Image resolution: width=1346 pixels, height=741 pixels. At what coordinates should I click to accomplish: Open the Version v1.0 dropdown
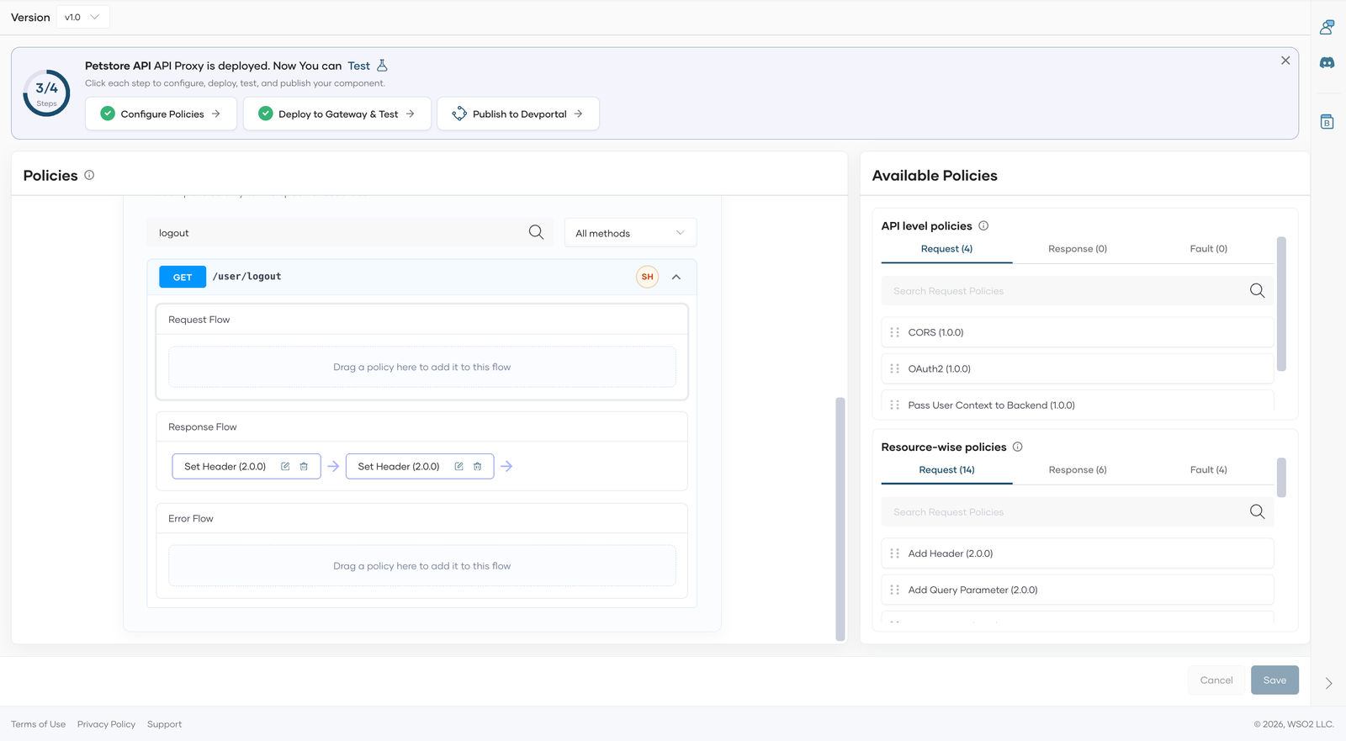(x=82, y=17)
